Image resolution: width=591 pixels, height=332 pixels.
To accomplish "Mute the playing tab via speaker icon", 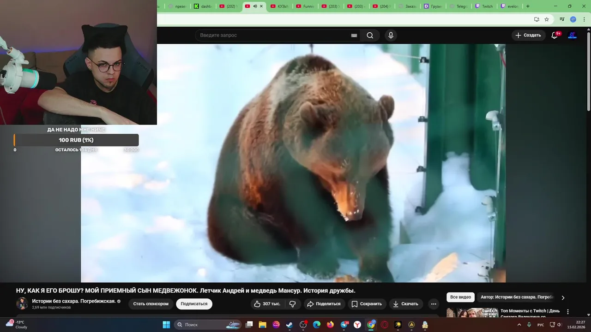I will coord(255,6).
